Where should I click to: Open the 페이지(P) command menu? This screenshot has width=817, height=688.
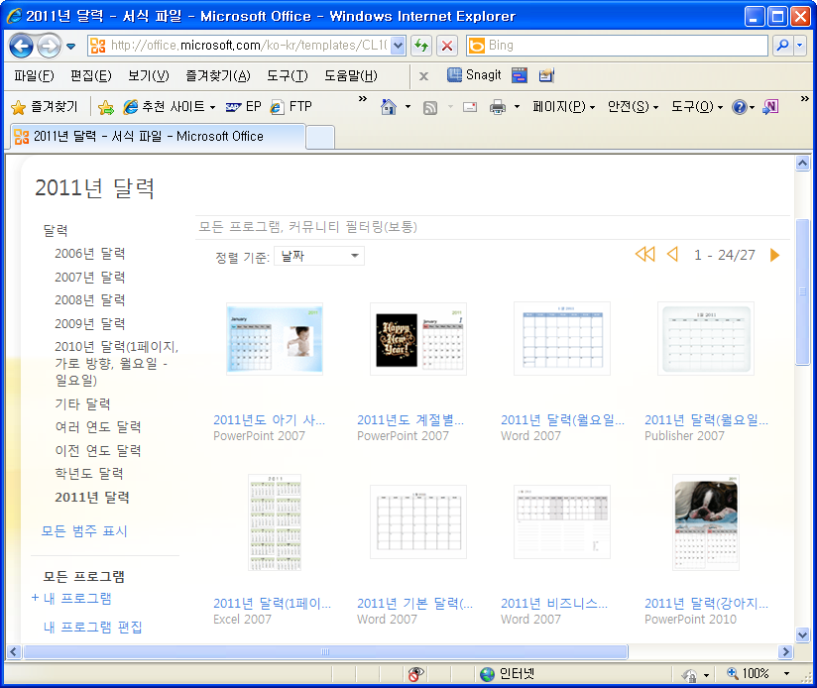pos(563,107)
